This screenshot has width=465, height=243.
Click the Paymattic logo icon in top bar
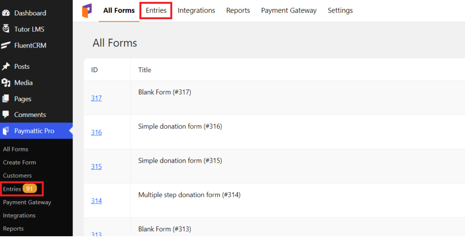(87, 11)
